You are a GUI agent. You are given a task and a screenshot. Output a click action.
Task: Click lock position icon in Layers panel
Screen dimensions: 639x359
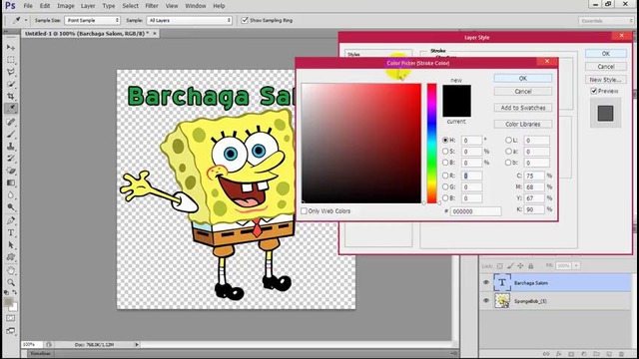(x=520, y=266)
